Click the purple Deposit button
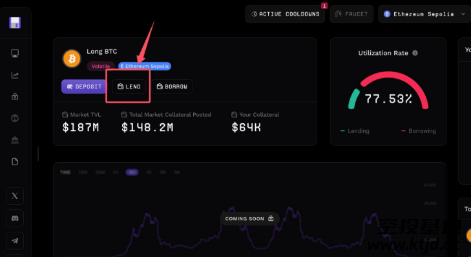Image resolution: width=471 pixels, height=257 pixels. (84, 87)
